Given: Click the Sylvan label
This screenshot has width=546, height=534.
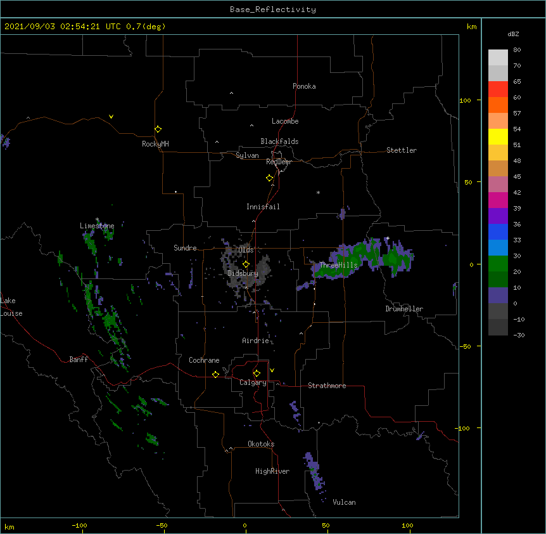Looking at the screenshot, I should 247,155.
